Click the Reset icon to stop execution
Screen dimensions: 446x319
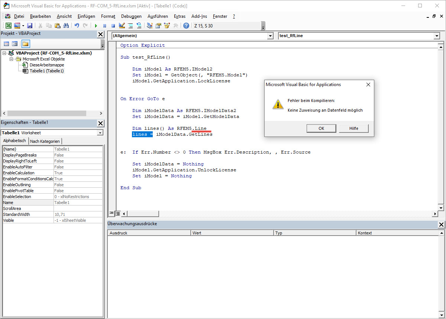coord(113,25)
